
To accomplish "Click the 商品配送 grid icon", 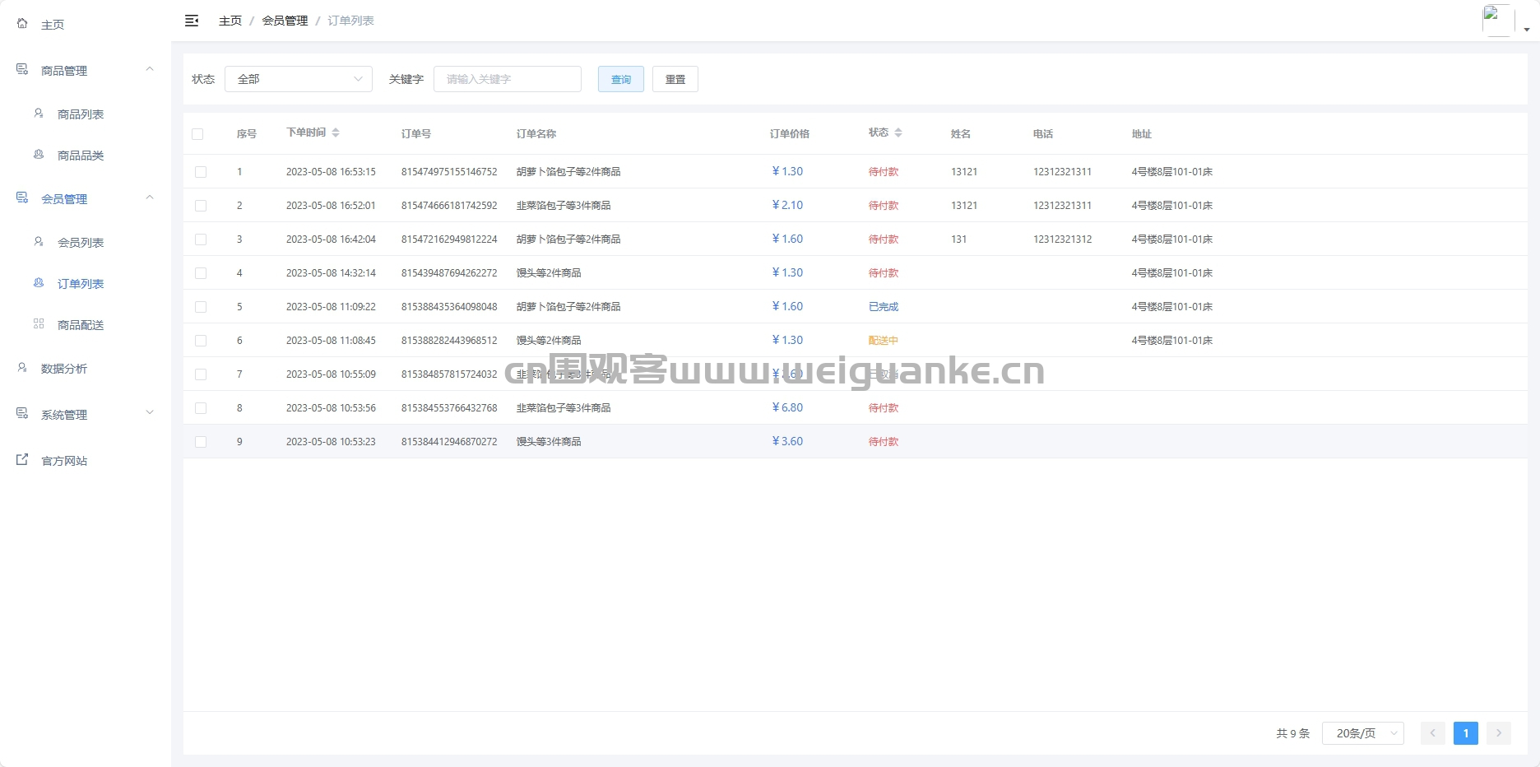I will 39,324.
